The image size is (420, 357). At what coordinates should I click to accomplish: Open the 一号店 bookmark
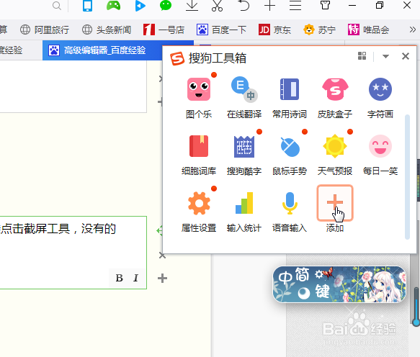point(164,30)
